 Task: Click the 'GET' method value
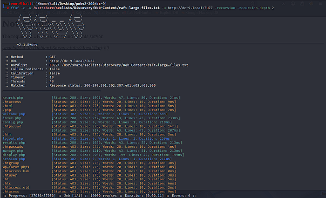pyautogui.click(x=52, y=57)
